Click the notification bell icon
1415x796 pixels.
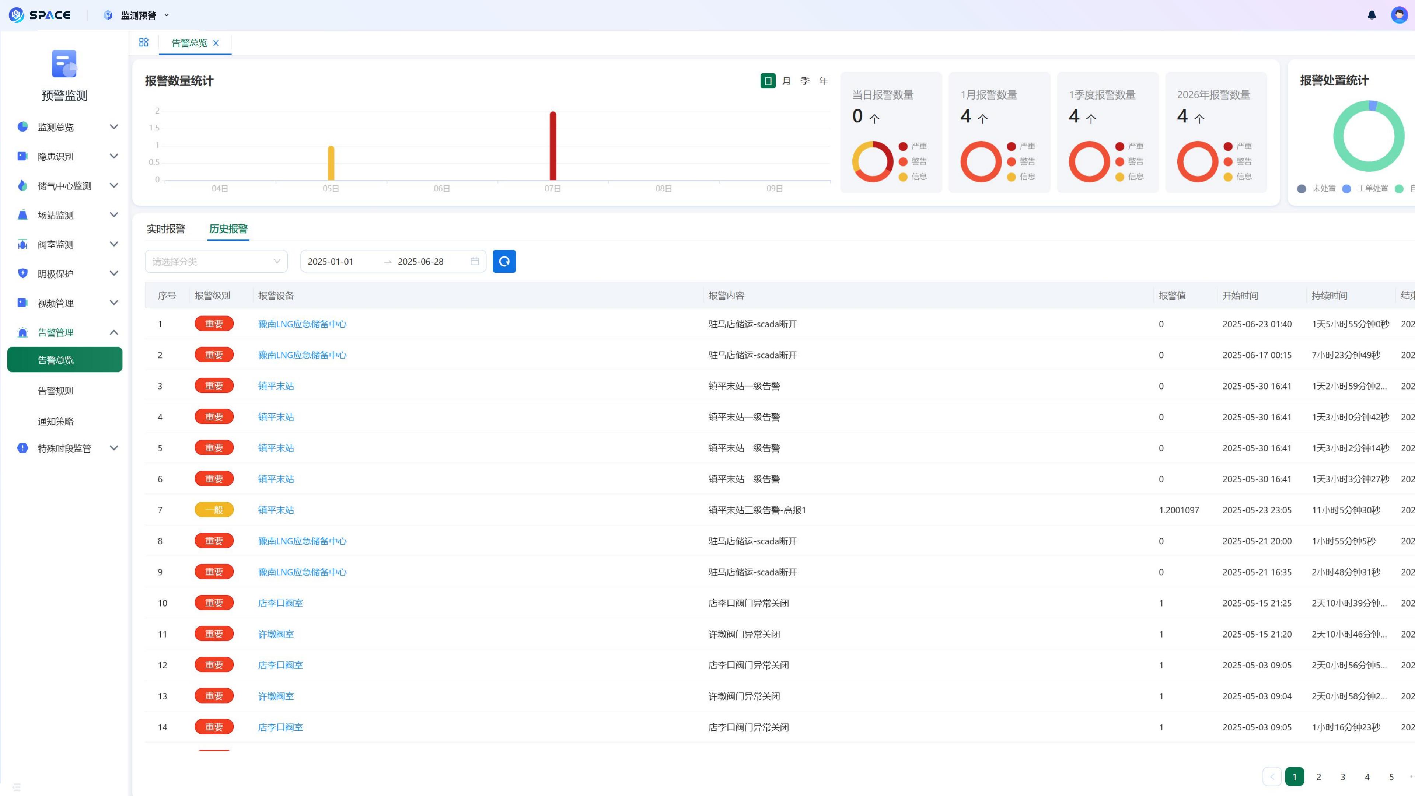[1372, 15]
